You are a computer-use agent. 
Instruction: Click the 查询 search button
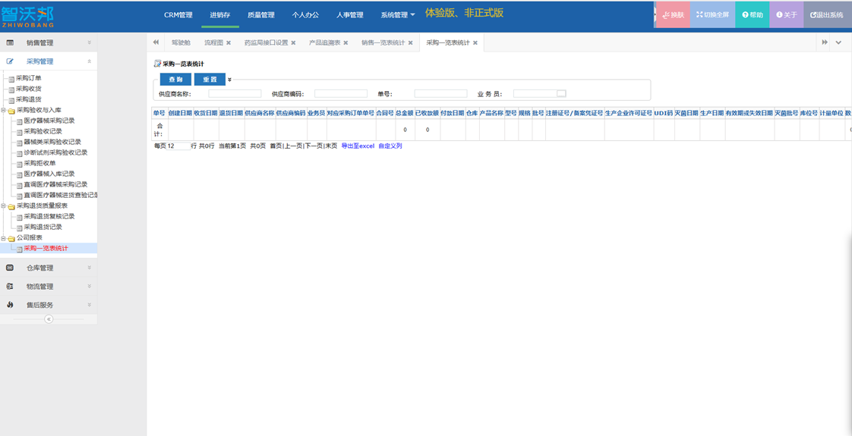point(175,79)
